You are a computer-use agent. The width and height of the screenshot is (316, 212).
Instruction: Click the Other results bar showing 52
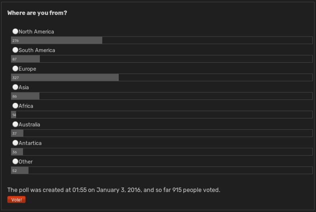point(162,170)
